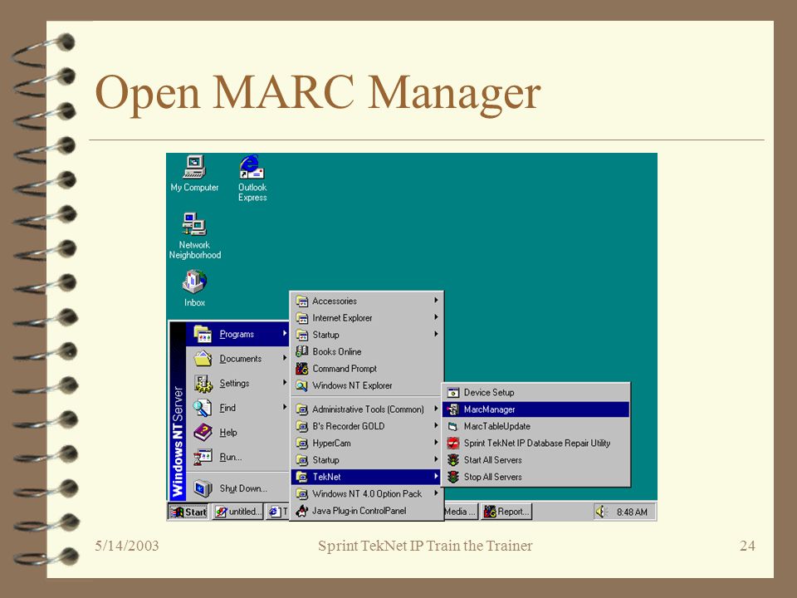Screen dimensions: 797x598
Task: Click the MarcManager icon
Action: click(x=453, y=409)
